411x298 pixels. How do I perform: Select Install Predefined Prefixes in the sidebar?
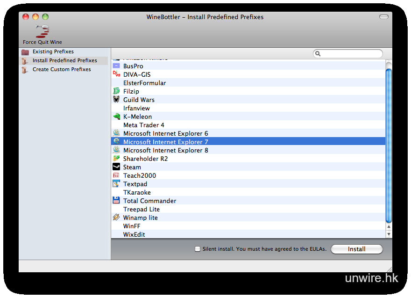click(x=64, y=60)
